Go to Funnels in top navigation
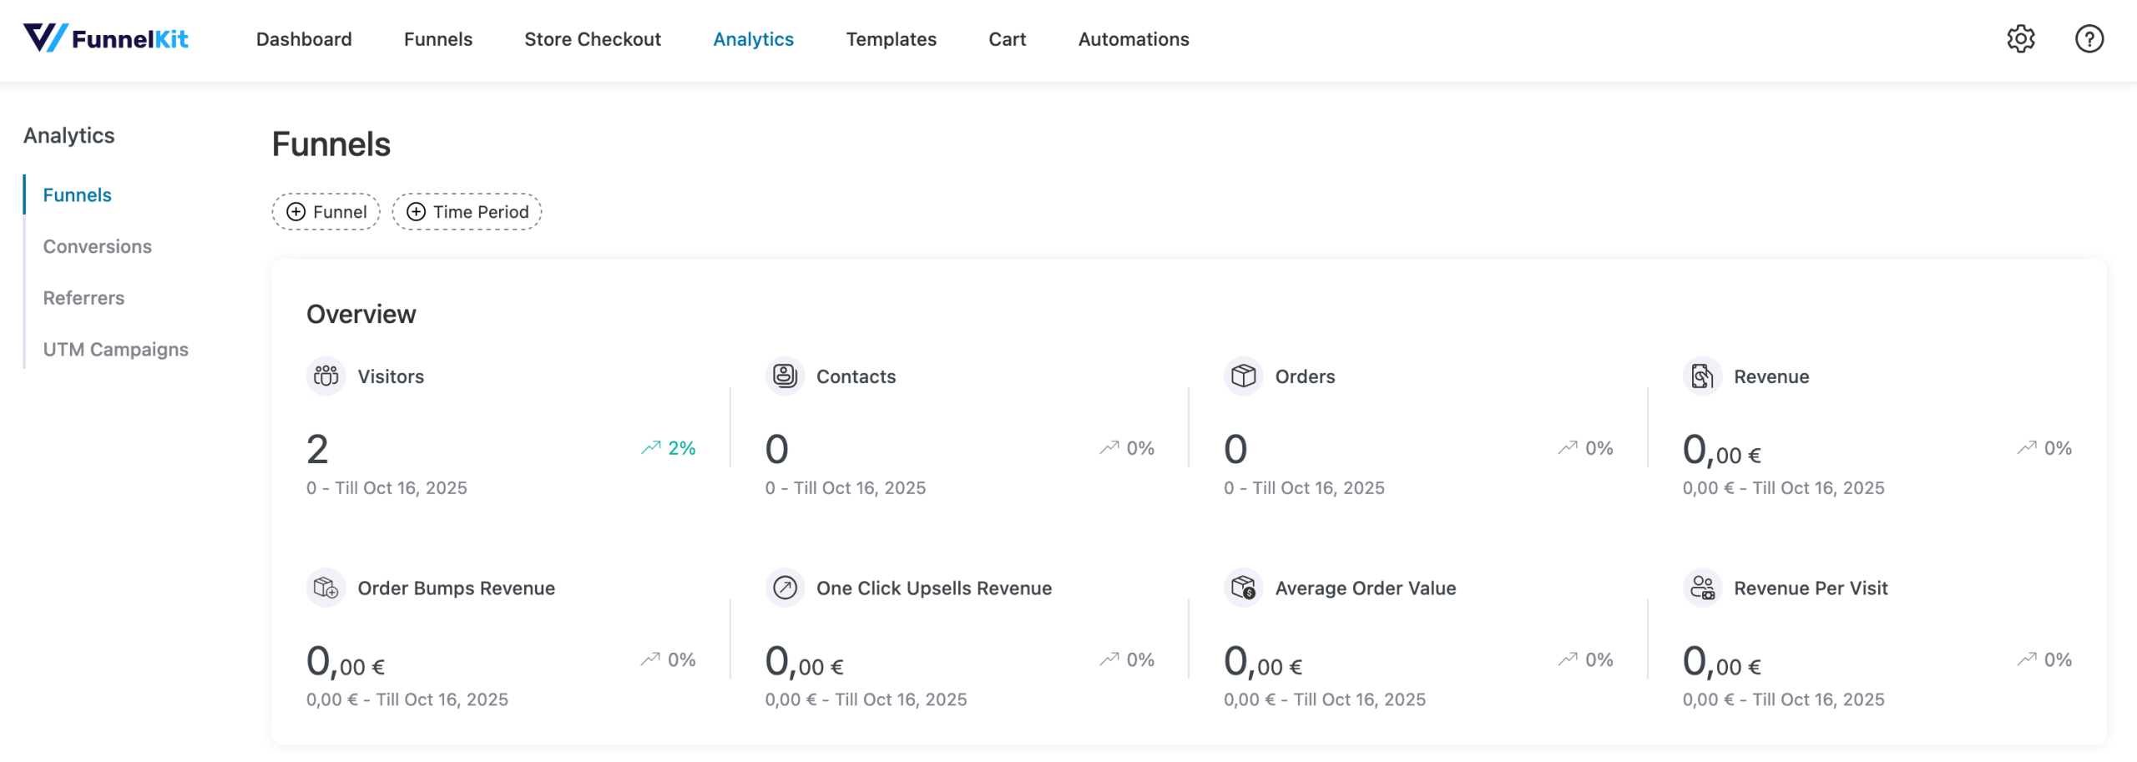2137x762 pixels. (x=438, y=39)
